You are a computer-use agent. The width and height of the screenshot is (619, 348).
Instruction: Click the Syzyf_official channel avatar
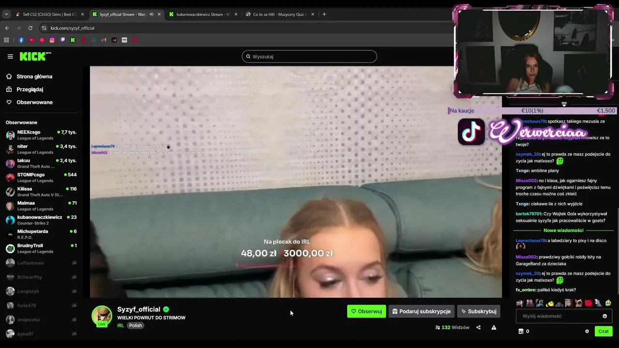[102, 316]
